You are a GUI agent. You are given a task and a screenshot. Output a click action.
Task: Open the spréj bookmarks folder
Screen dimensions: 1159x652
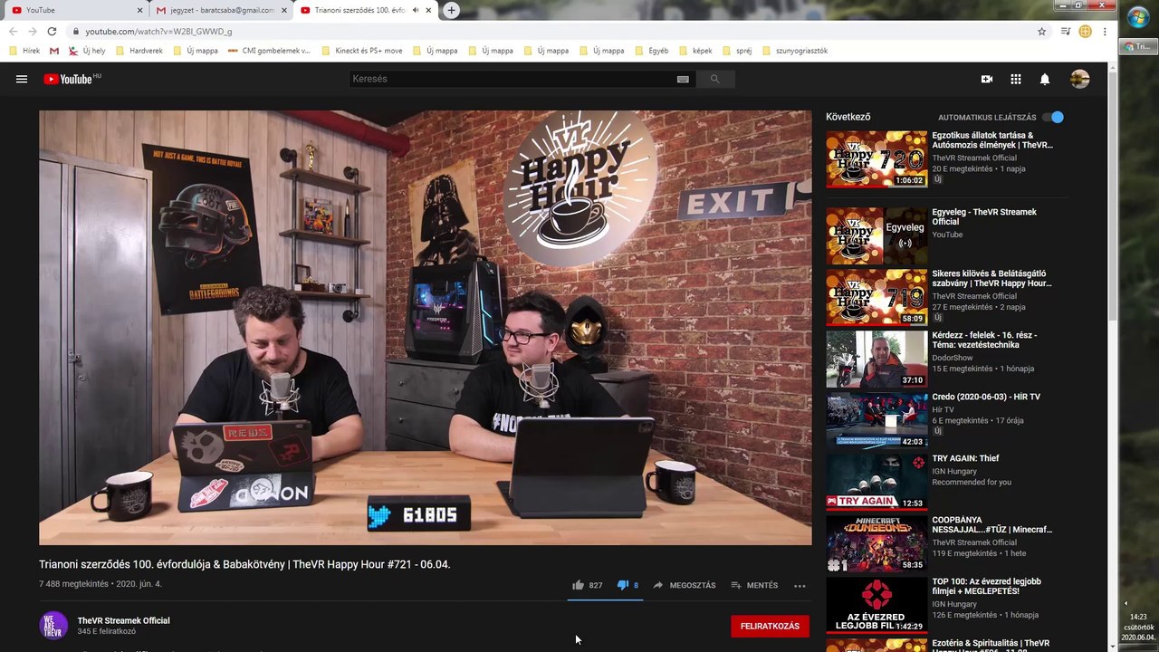pos(737,51)
